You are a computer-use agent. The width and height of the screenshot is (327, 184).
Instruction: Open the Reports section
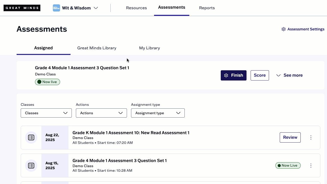(207, 8)
